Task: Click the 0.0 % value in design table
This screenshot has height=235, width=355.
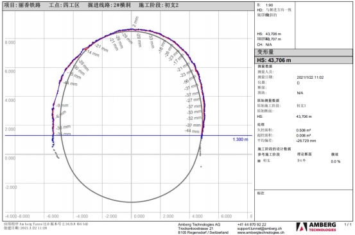Action: 336,161
